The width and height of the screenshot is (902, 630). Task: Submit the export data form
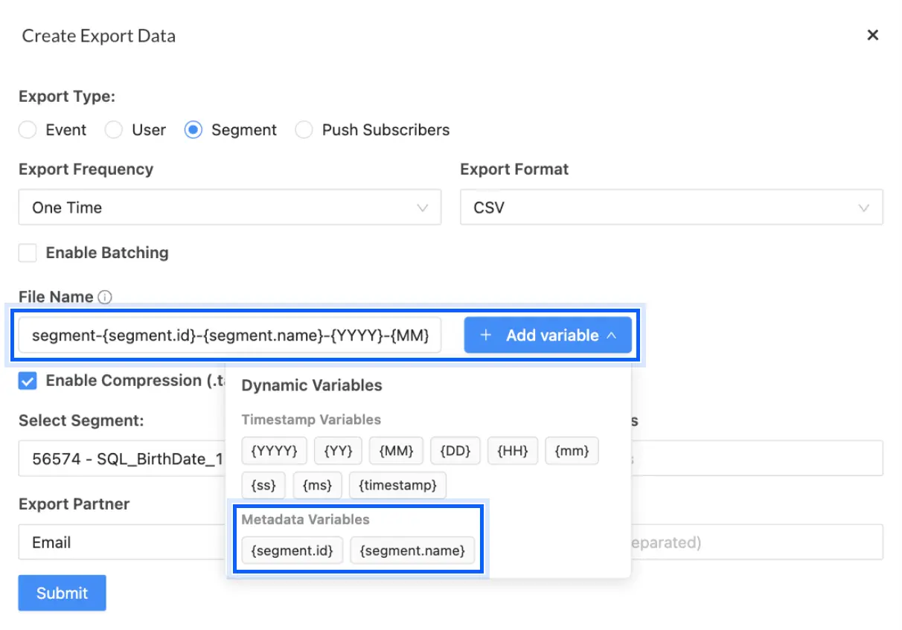(x=63, y=593)
